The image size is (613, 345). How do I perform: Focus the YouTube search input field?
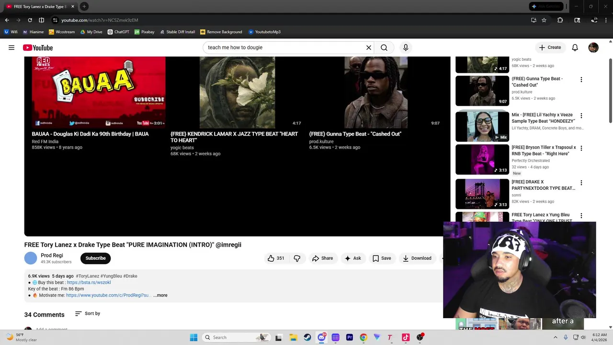click(285, 47)
